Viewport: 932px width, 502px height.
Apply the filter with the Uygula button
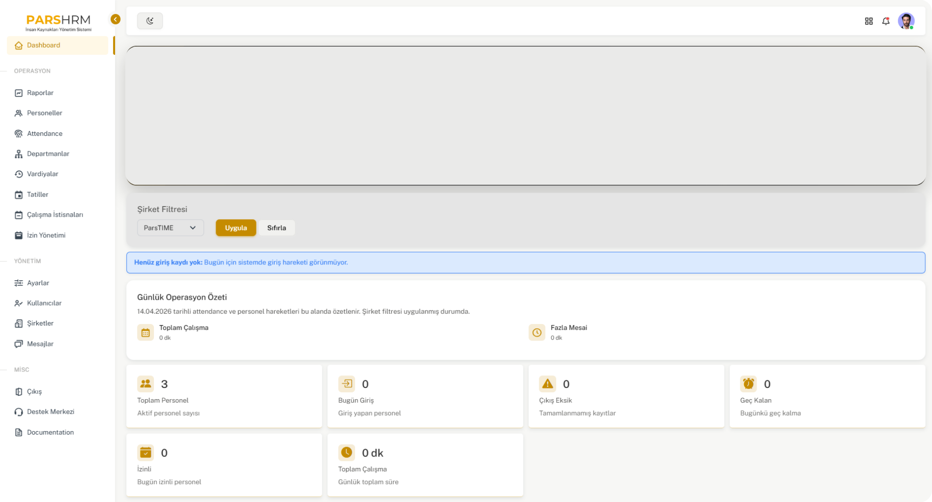pos(236,227)
